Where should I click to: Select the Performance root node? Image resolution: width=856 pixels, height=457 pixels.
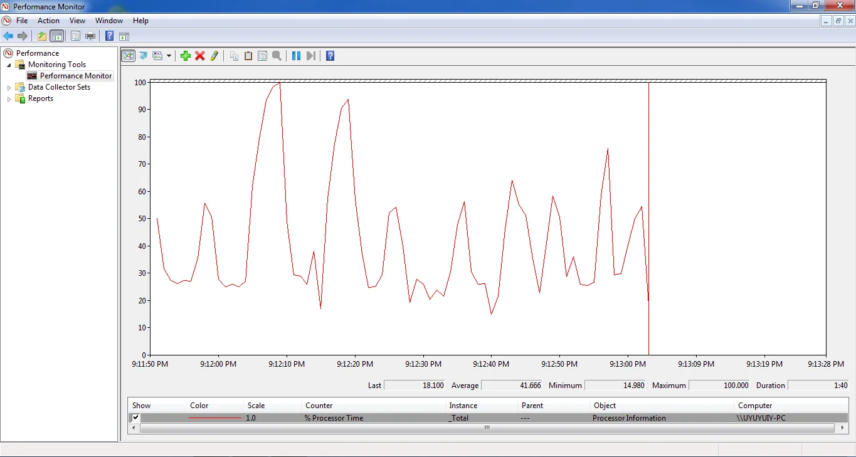point(38,53)
